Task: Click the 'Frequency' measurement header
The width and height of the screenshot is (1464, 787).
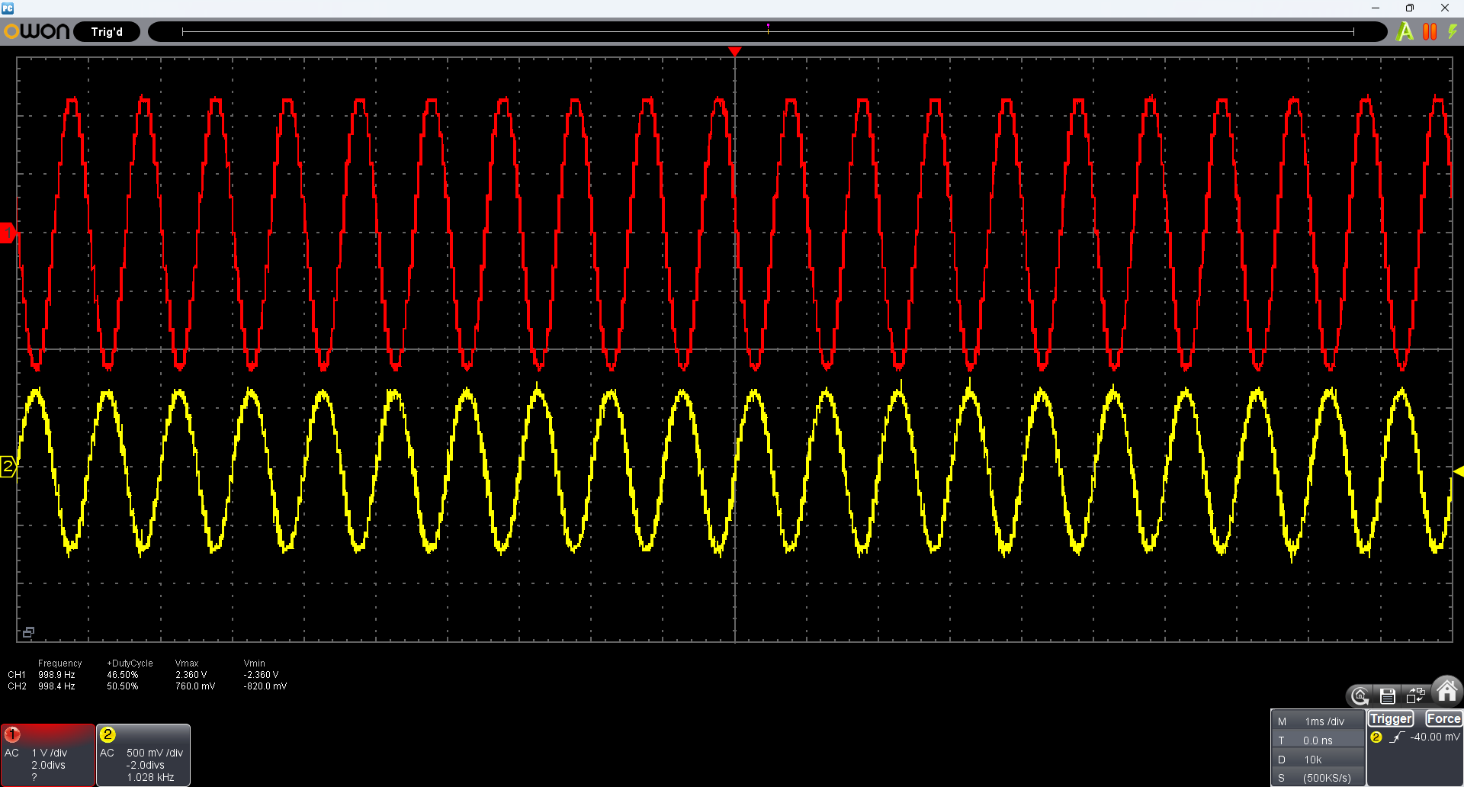Action: (x=59, y=663)
